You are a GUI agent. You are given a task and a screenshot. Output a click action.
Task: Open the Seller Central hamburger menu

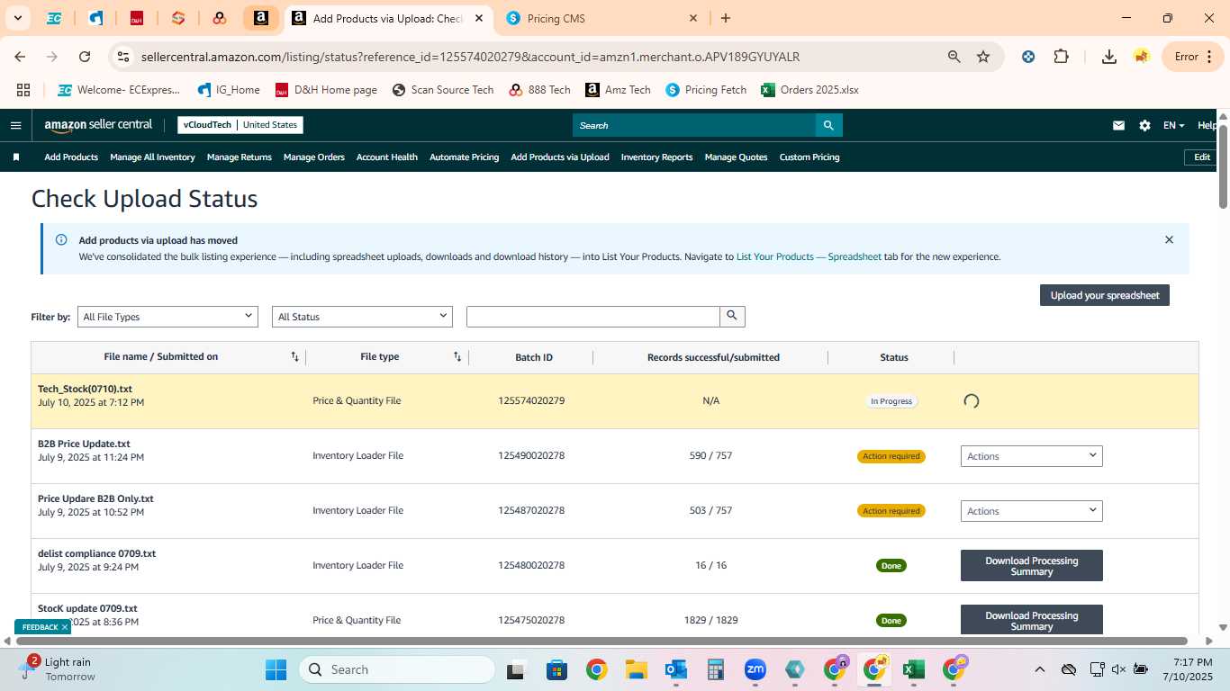(15, 125)
